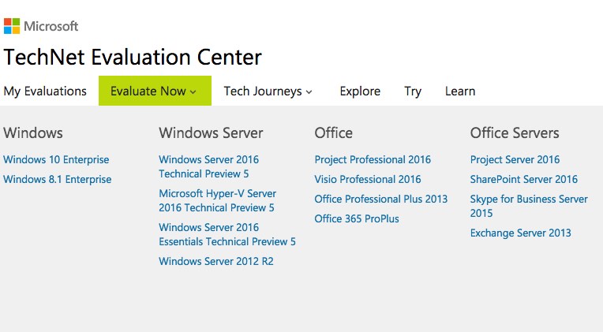603x332 pixels.
Task: Select Windows Server 2012 R2 link
Action: [216, 261]
